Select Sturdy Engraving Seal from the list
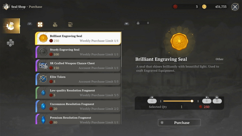 point(78,52)
